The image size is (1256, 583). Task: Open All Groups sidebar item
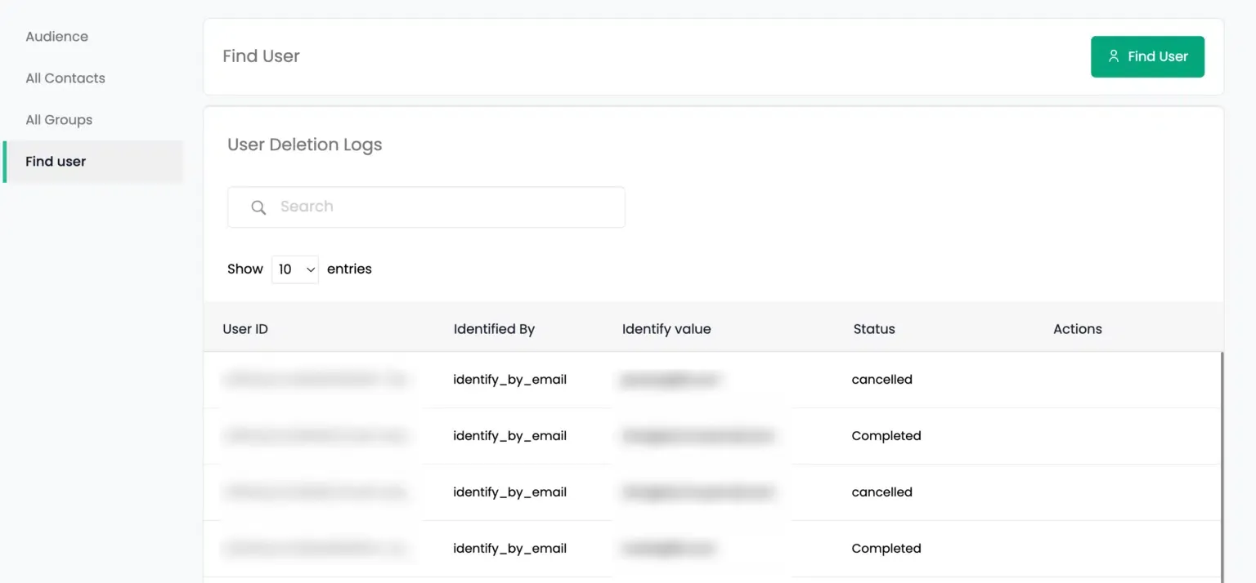coord(59,120)
